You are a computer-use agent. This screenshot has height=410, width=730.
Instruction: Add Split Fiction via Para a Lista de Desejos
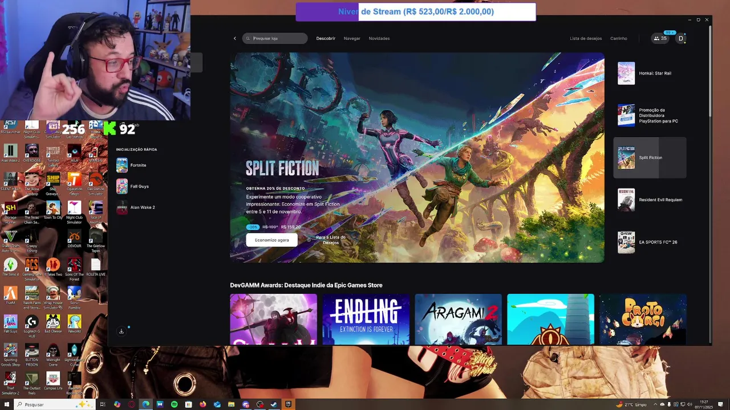click(327, 240)
